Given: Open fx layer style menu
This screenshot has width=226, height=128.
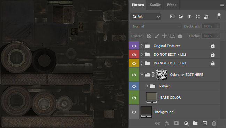Looking at the screenshot, I should pos(167,123).
